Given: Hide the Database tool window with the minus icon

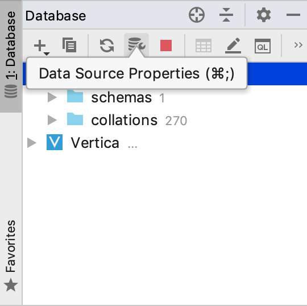Looking at the screenshot, I should (x=293, y=15).
